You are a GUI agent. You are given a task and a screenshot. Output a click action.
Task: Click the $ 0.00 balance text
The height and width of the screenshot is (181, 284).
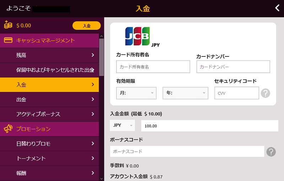23,26
